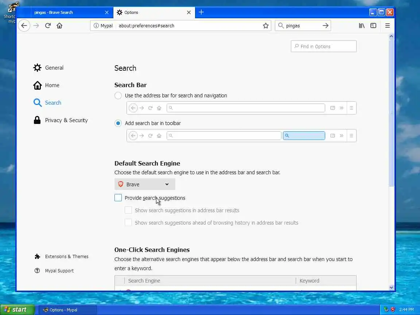Click the magnifier icon in the toolbar search bar
Image resolution: width=420 pixels, height=315 pixels.
281,26
